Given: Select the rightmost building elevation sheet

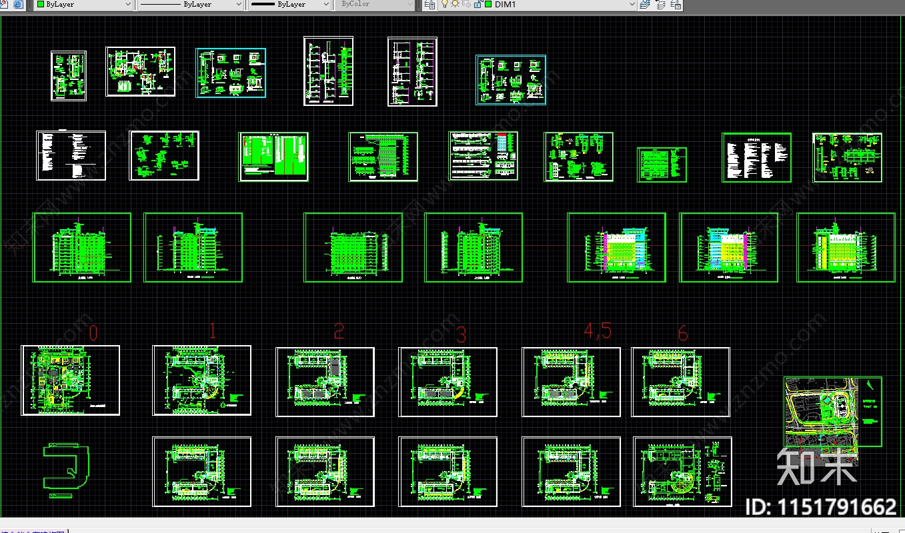Looking at the screenshot, I should (846, 248).
